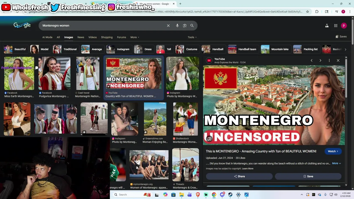Open the video title link in preview
The image size is (354, 199).
coord(261,151)
